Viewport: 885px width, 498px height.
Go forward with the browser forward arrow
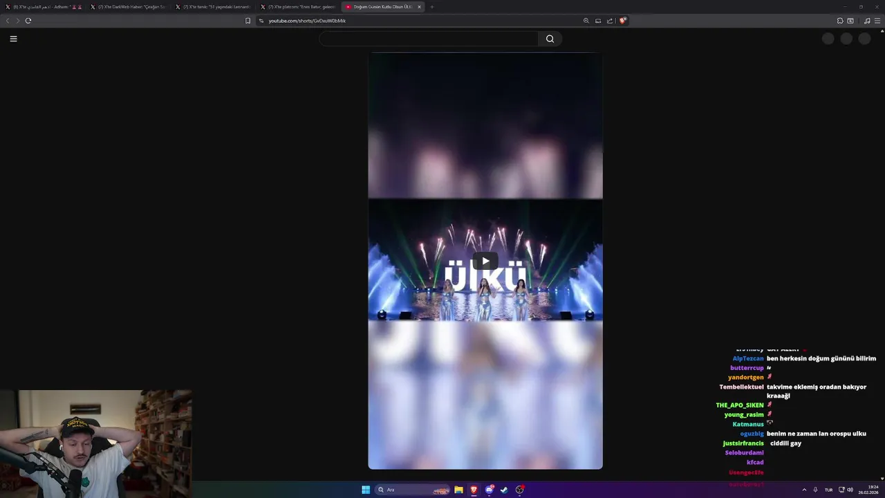[x=18, y=21]
